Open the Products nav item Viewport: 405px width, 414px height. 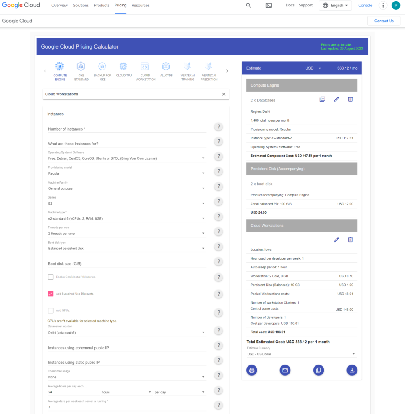101,5
